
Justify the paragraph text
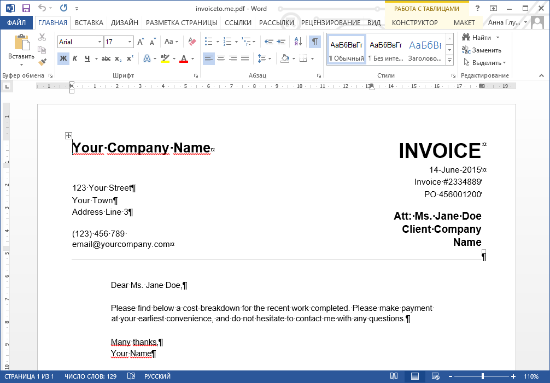245,58
